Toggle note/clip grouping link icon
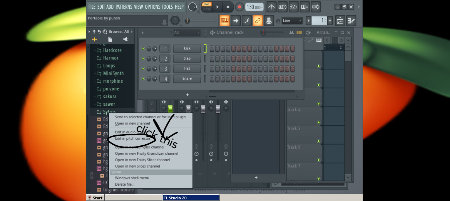Viewport: 450px width, 201px height. pyautogui.click(x=258, y=20)
